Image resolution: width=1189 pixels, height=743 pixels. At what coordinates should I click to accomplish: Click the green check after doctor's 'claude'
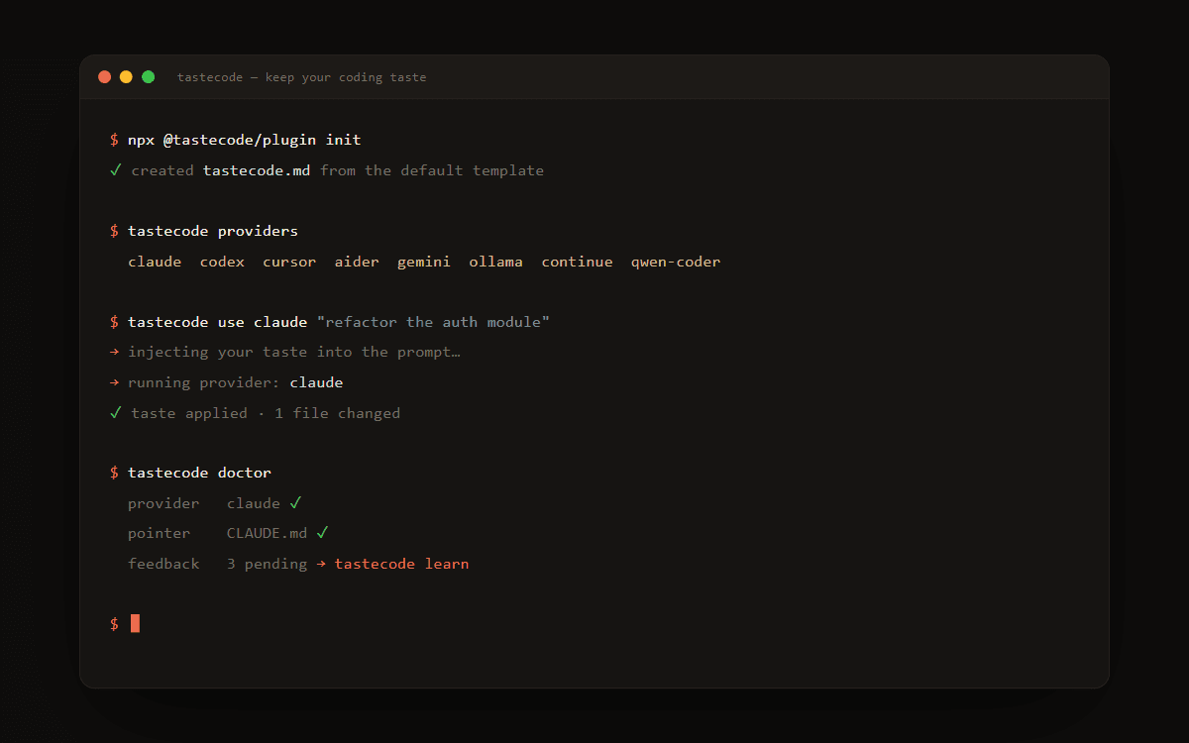pos(295,502)
